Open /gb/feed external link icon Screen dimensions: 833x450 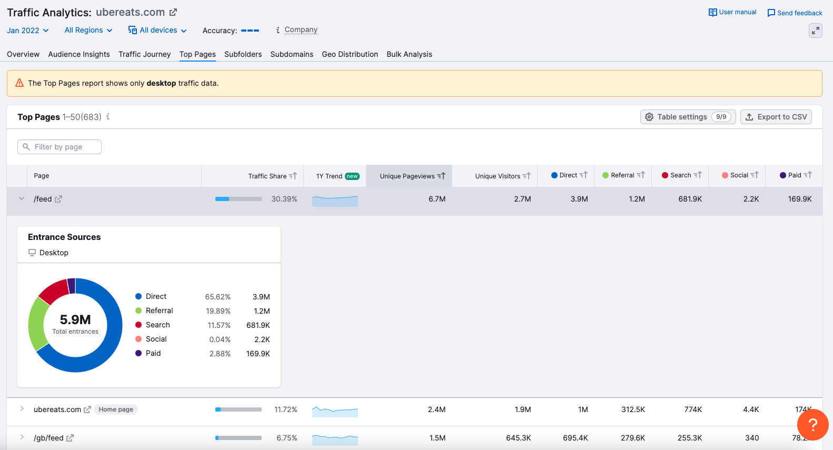(x=70, y=438)
